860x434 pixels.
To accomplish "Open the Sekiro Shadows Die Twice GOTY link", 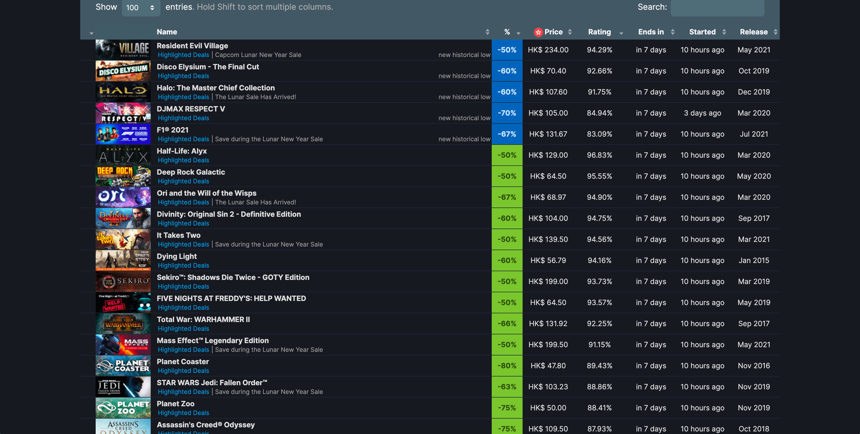I will click(x=233, y=277).
